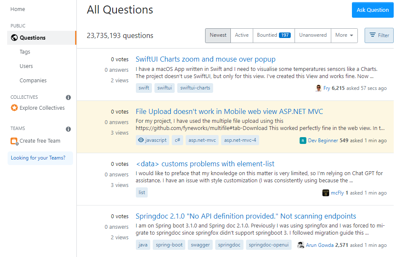Open Home in the sidebar

(18, 9)
